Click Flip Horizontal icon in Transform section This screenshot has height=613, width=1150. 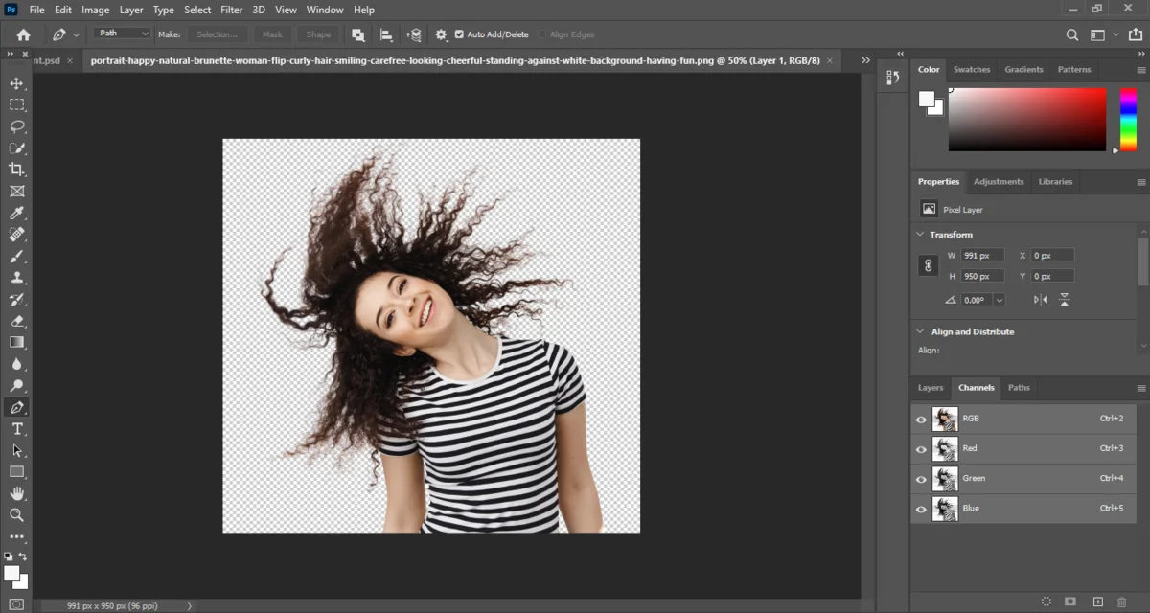pos(1041,300)
